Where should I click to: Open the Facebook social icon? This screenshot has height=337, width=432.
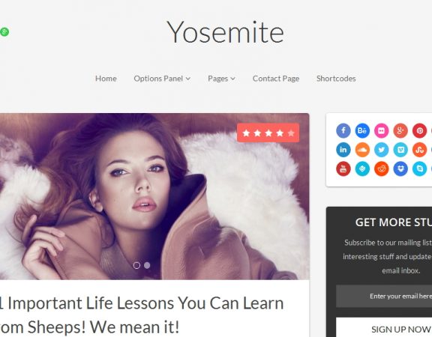343,130
